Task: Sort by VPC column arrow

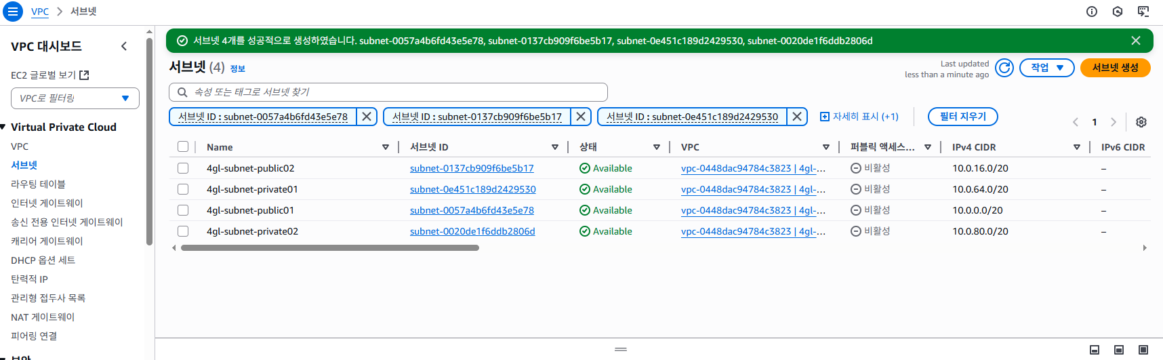Action: [x=825, y=147]
